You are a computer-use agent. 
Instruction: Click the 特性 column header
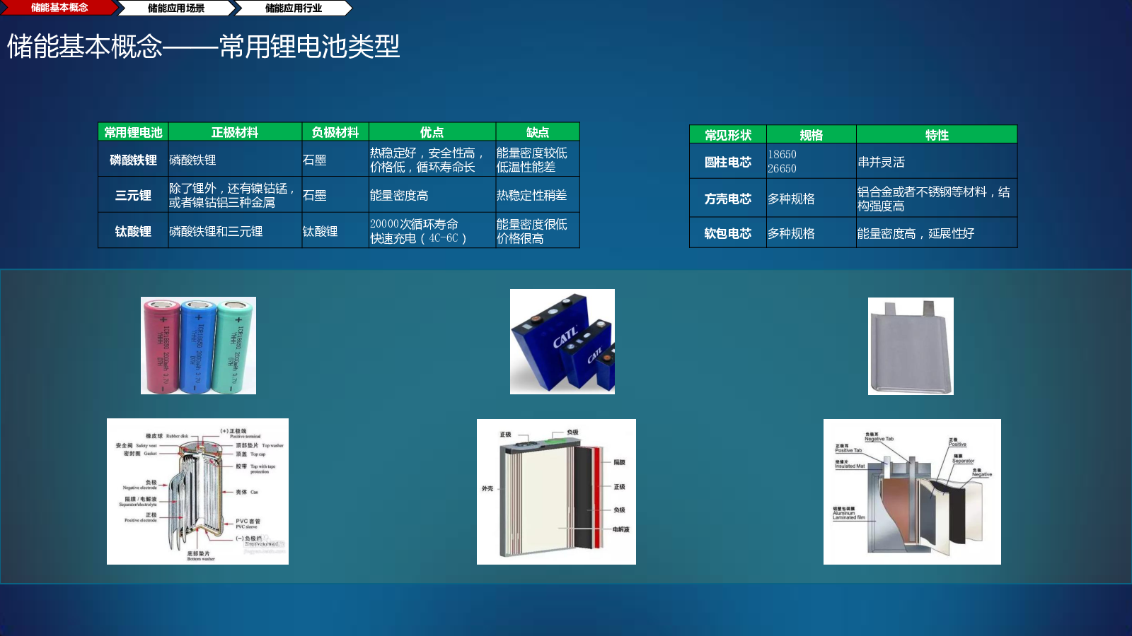[937, 134]
